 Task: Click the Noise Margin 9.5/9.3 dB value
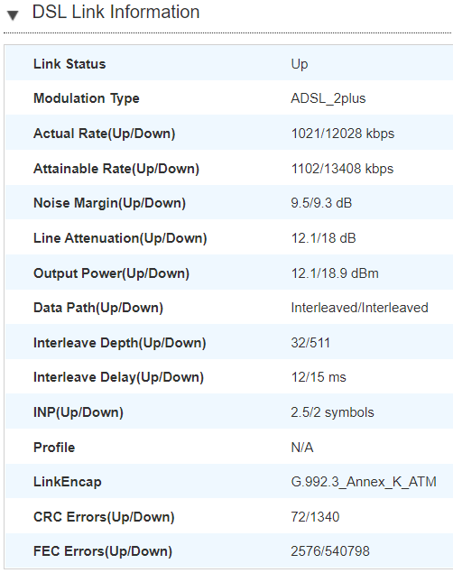[x=321, y=203]
